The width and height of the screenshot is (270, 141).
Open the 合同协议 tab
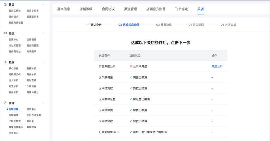(x=108, y=9)
